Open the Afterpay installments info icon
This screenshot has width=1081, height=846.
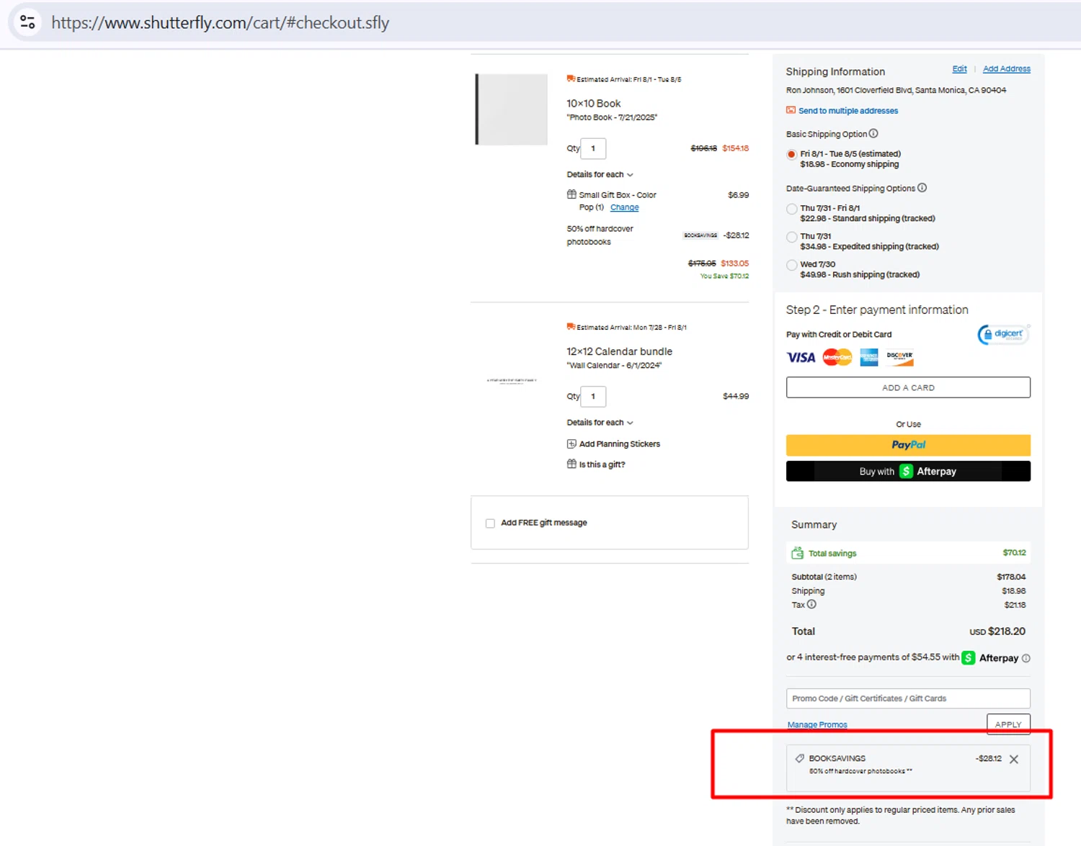[1026, 658]
